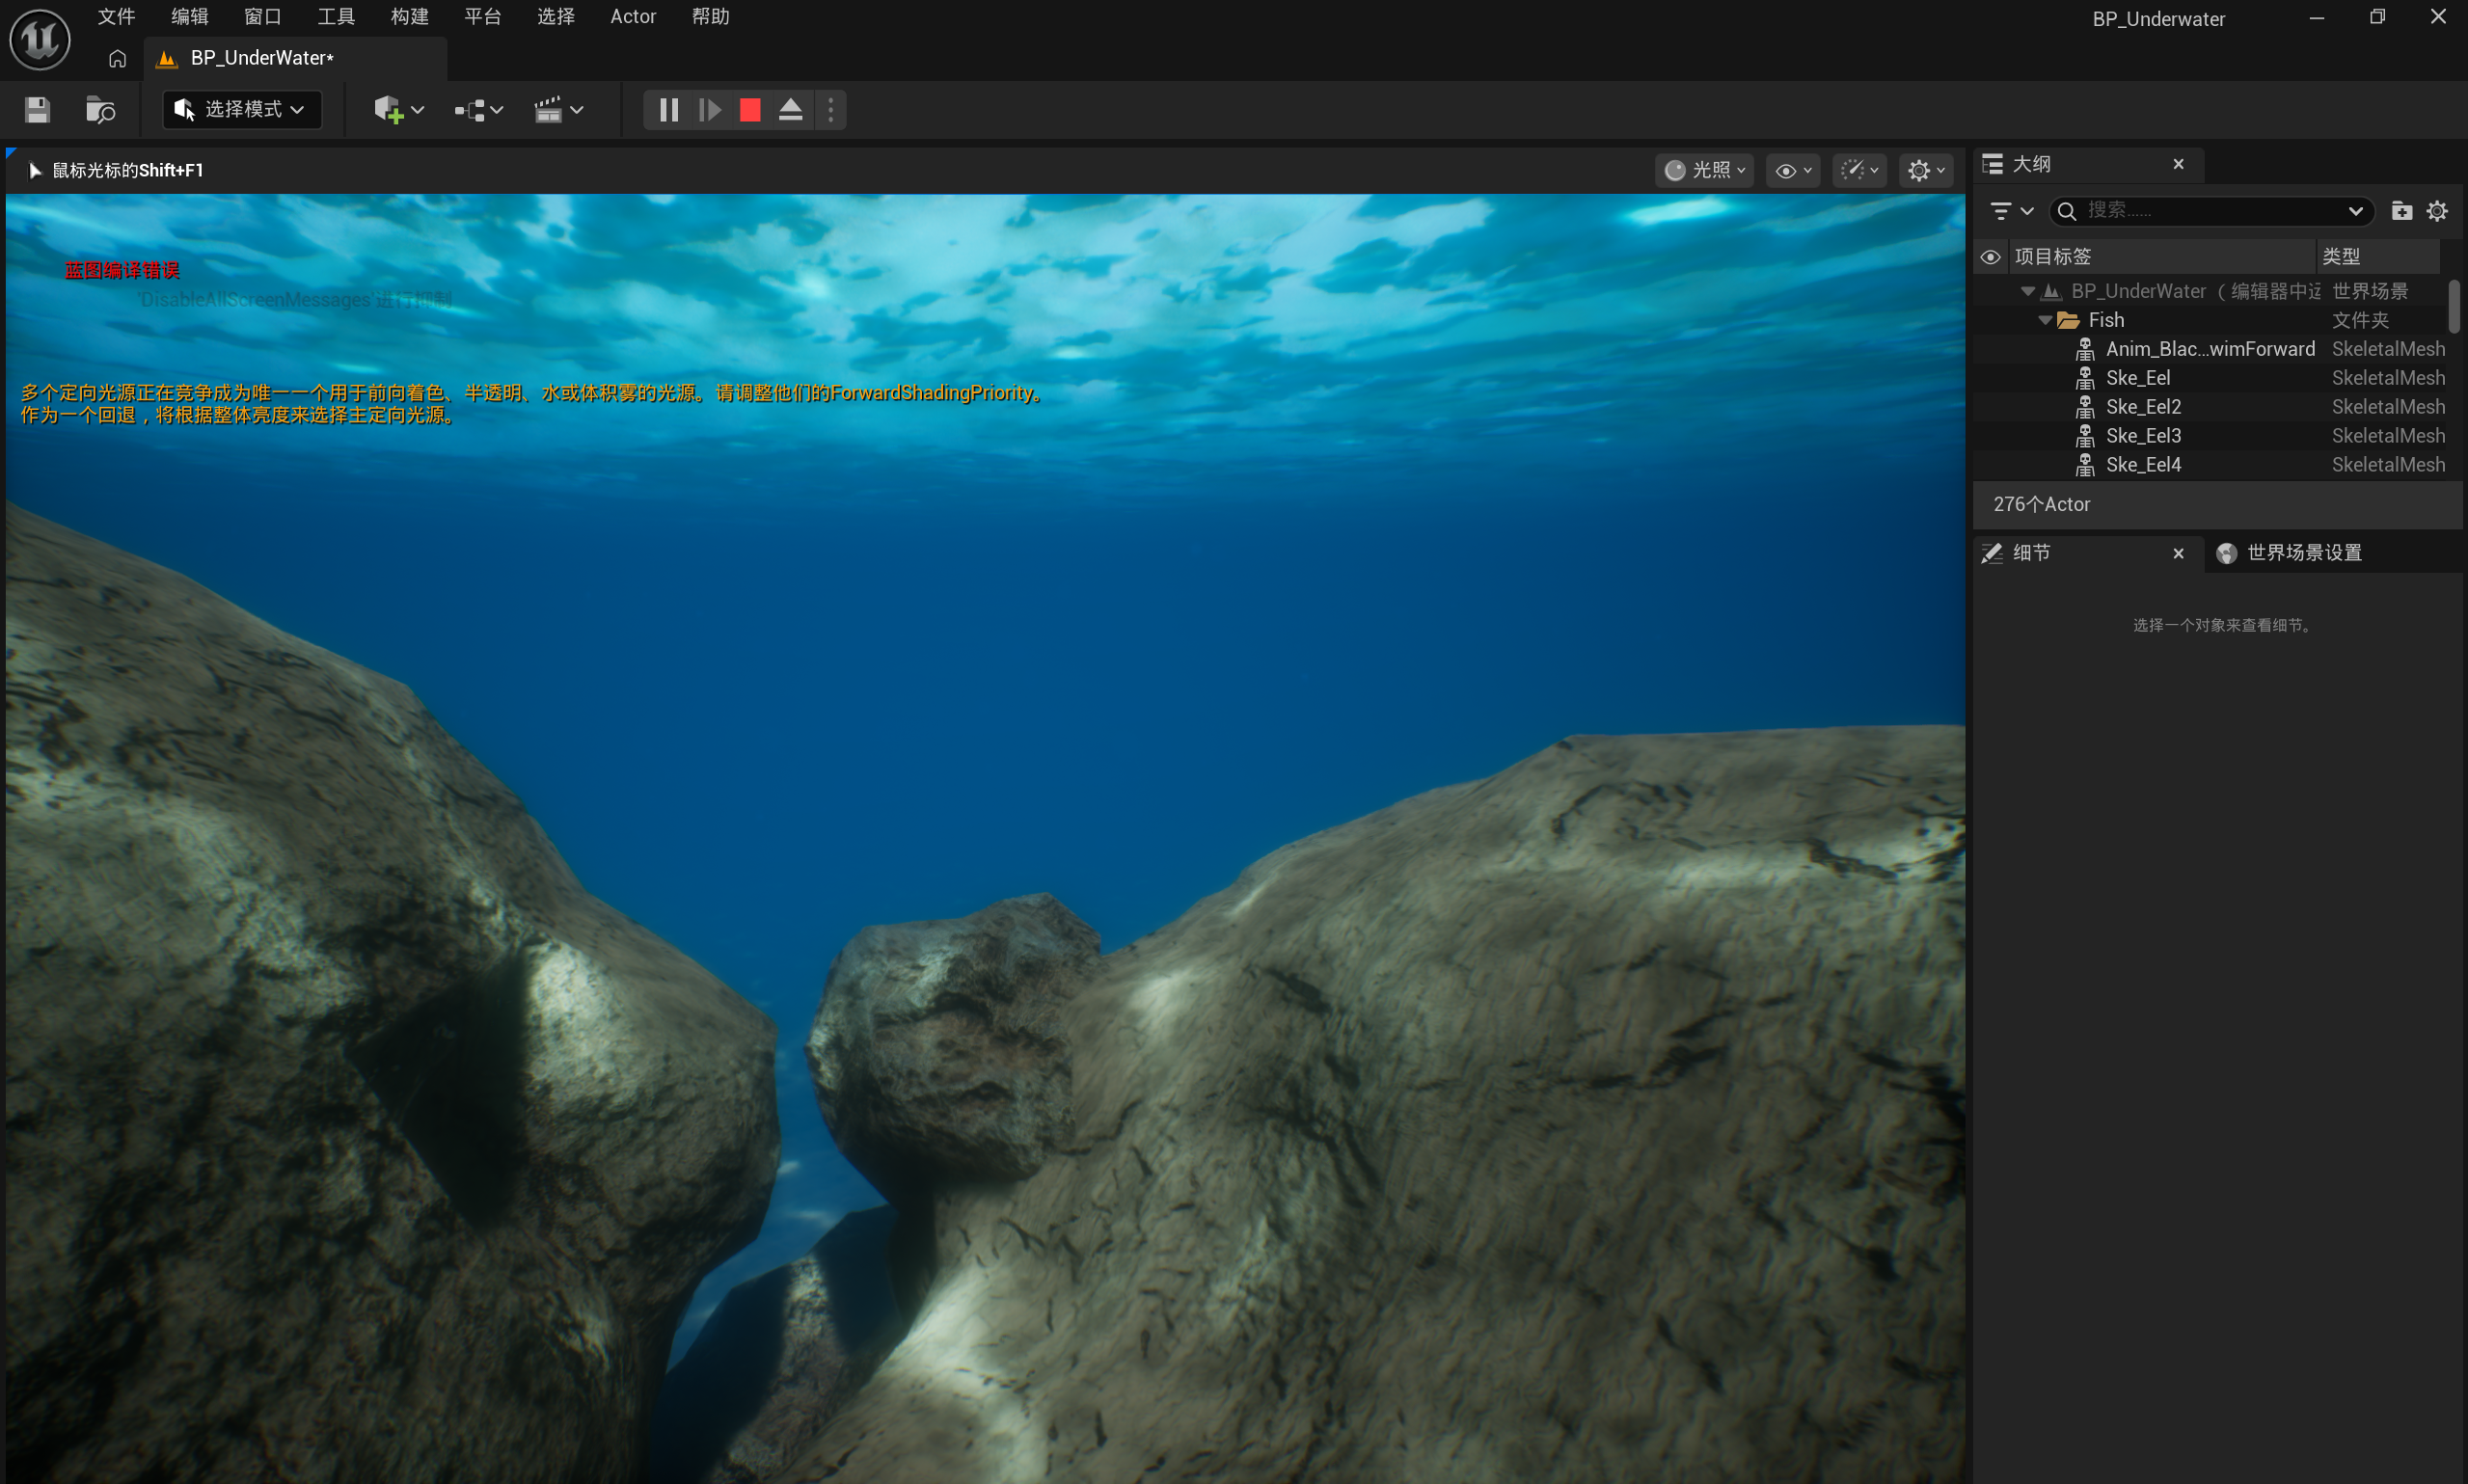Open Outliner settings gear
The image size is (2468, 1484).
2437,211
